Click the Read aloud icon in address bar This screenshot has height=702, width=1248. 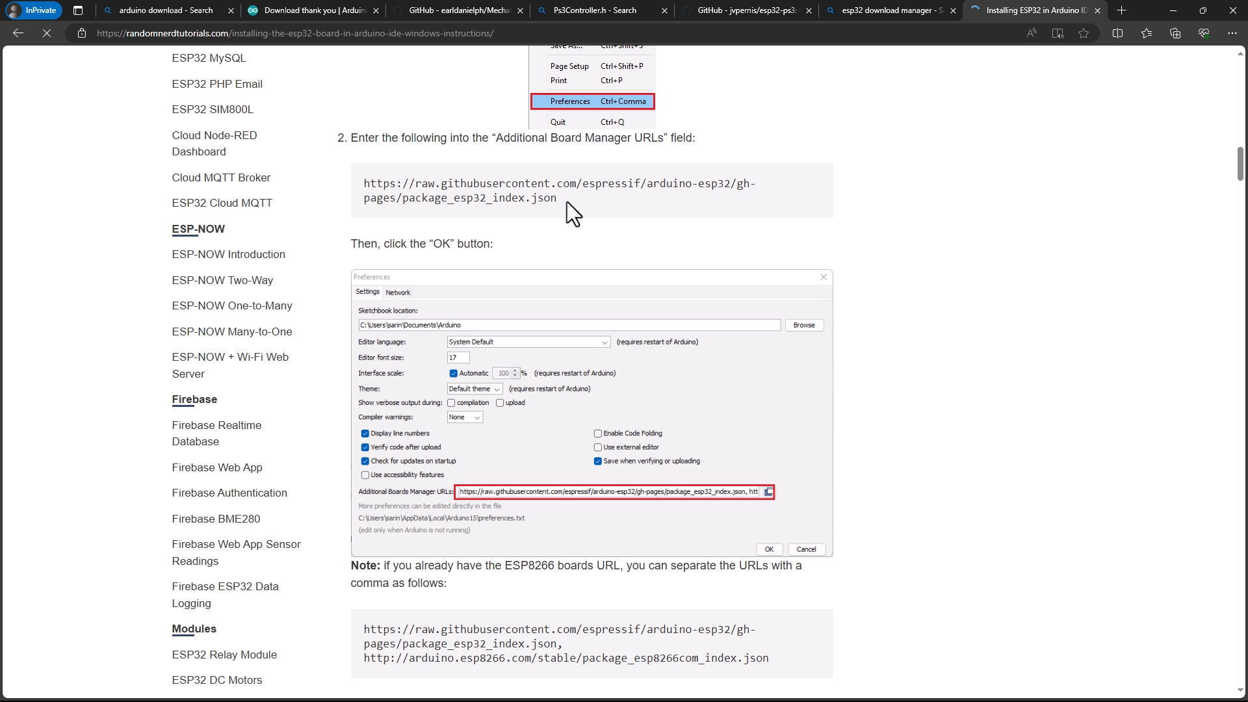click(x=1032, y=33)
